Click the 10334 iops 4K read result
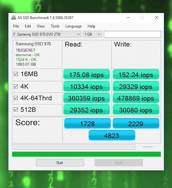Image resolution: width=172 pixels, height=188 pixels. (87, 87)
